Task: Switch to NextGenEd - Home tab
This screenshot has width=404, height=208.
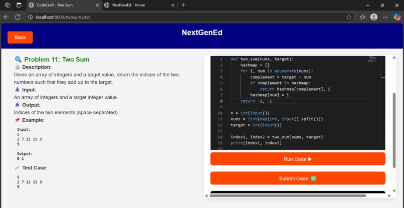Action: 139,5
